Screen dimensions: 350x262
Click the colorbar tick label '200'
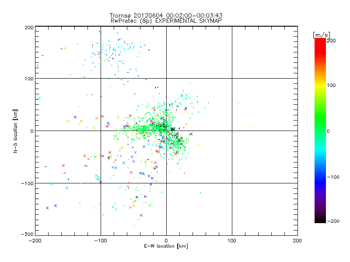(x=331, y=41)
